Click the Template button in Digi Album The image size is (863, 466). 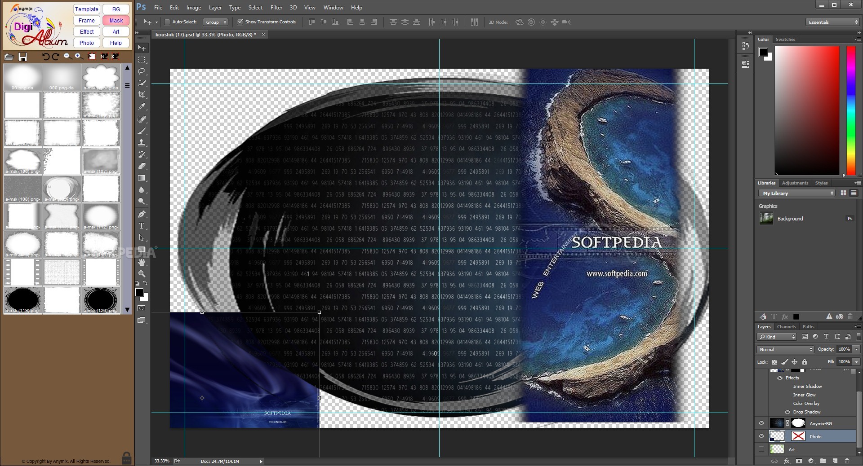coord(87,9)
